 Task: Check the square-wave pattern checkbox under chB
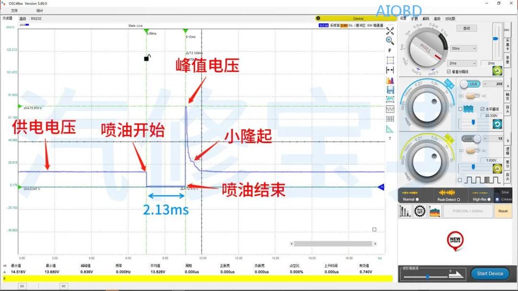pyautogui.click(x=460, y=180)
